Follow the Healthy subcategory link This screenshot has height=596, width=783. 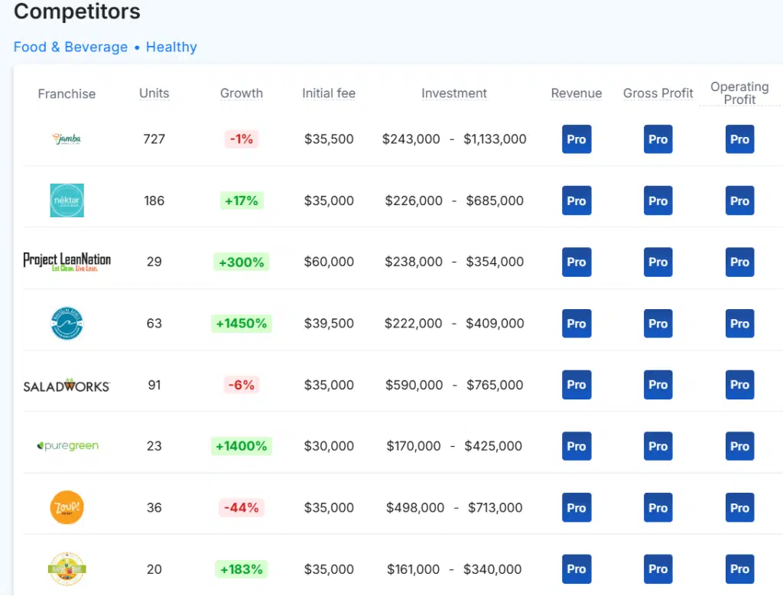coord(171,47)
